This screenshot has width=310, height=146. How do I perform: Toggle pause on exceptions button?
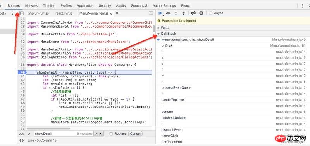201,13
